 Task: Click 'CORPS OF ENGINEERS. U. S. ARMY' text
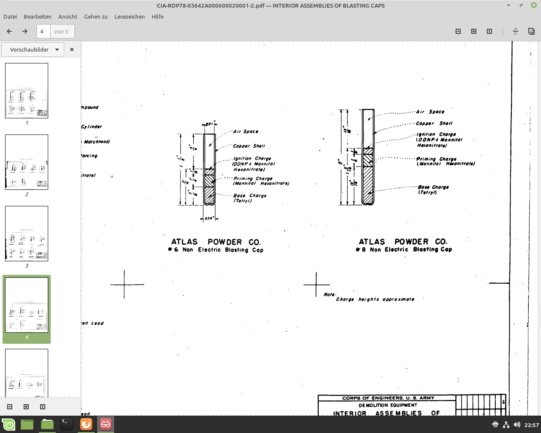(388, 398)
